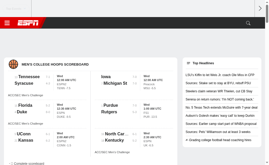Open Serena on return rumors headline

click(220, 99)
